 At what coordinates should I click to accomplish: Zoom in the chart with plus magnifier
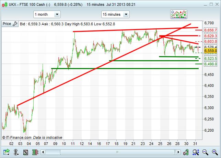click(215, 152)
